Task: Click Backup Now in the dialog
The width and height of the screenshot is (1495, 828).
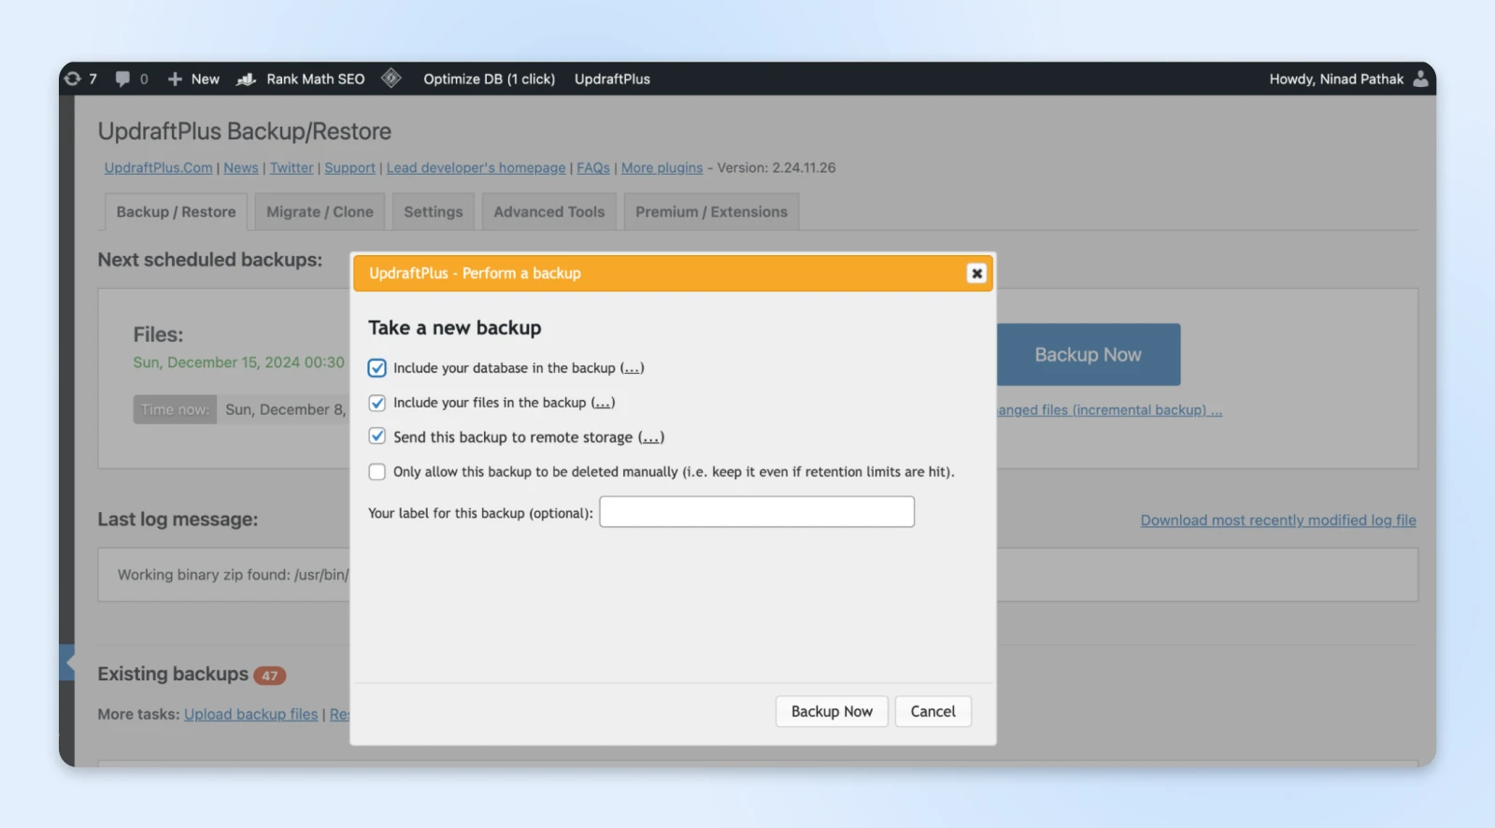Action: 832,711
